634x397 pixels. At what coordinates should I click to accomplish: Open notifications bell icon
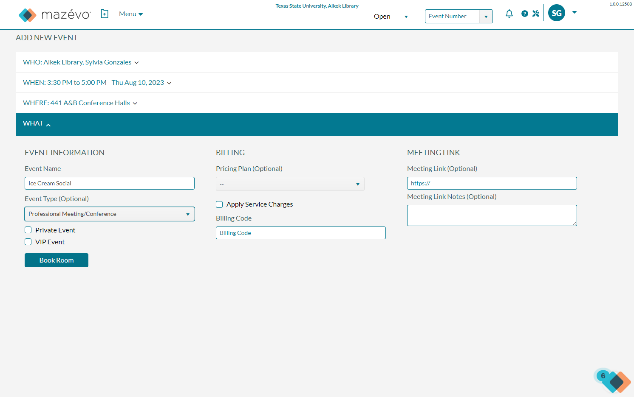pyautogui.click(x=509, y=14)
